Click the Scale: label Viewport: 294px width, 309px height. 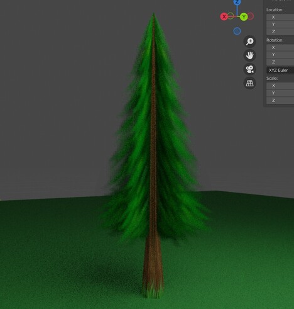272,78
